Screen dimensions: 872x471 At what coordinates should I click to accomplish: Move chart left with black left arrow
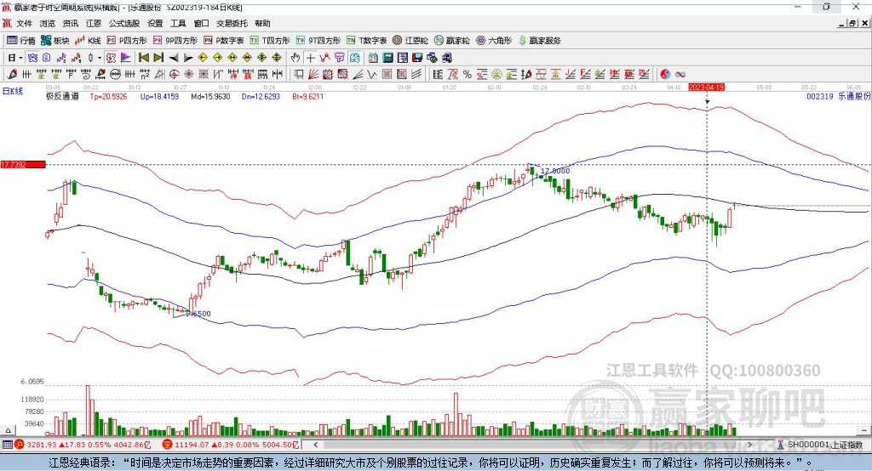(174, 58)
